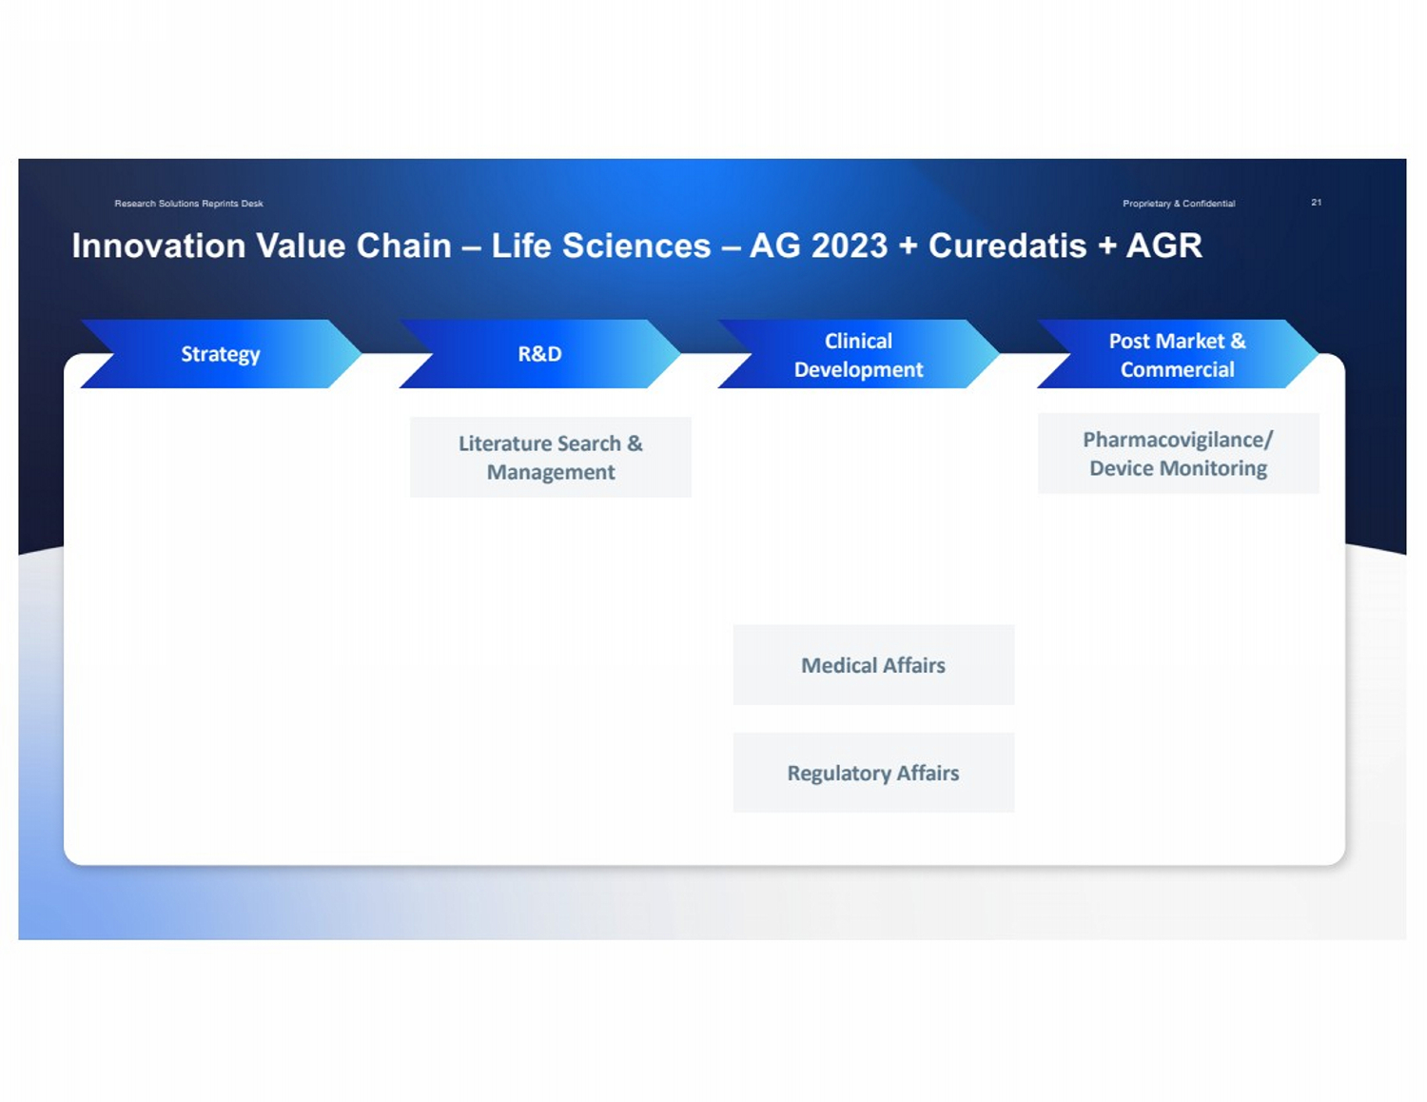The image size is (1427, 1102).
Task: Click the Literature Search & Management box
Action: coord(550,458)
